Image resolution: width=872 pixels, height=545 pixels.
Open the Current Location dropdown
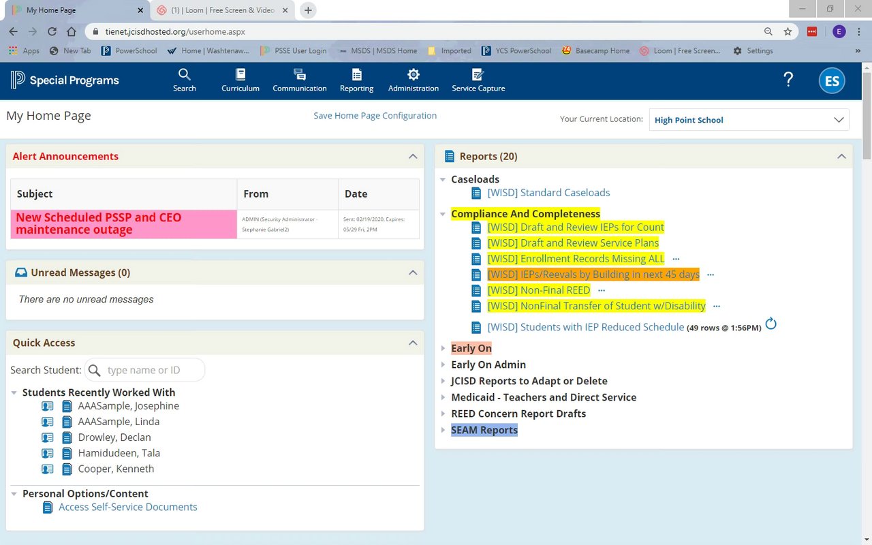[749, 120]
